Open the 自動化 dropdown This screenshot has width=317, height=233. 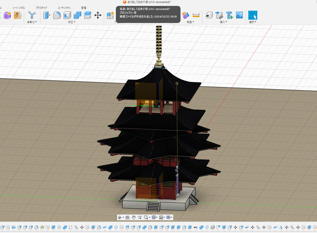tap(32, 22)
